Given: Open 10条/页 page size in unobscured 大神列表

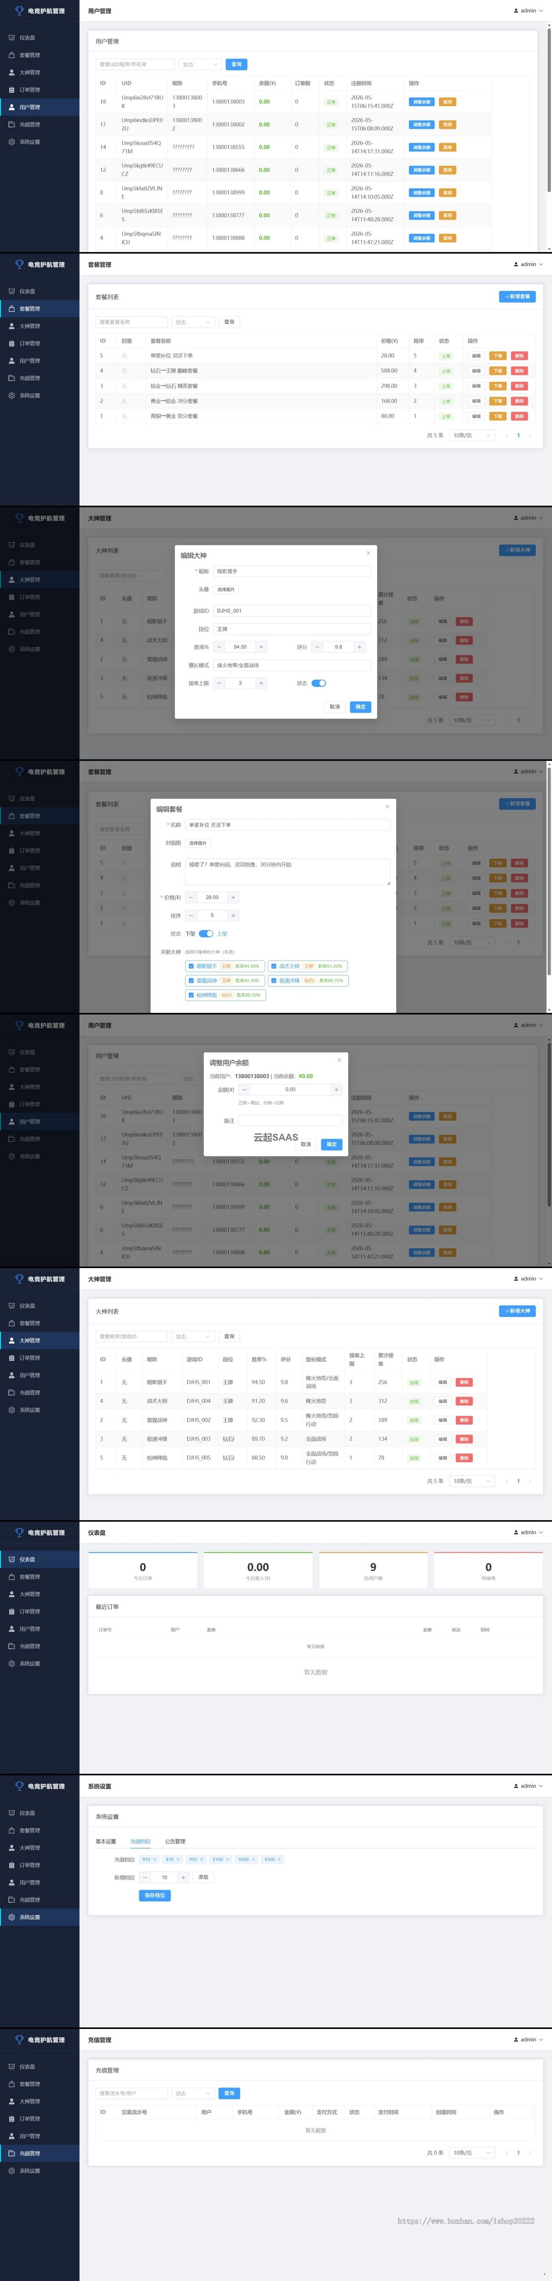Looking at the screenshot, I should [x=472, y=1481].
